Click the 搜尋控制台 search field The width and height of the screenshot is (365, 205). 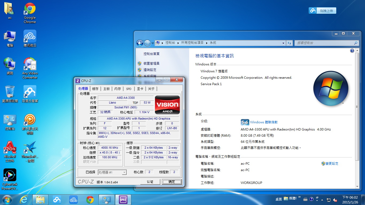tap(324, 43)
